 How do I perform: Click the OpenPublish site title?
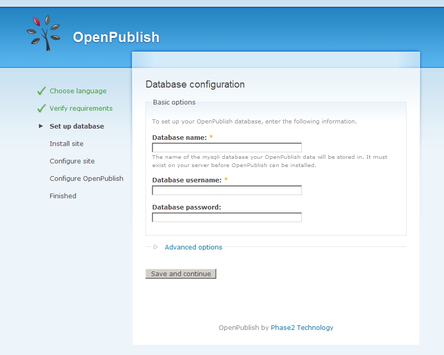[116, 37]
